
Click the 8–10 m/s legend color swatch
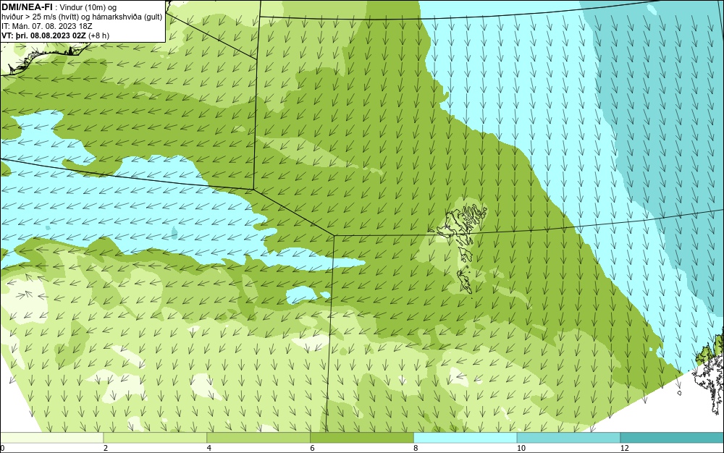coord(466,438)
